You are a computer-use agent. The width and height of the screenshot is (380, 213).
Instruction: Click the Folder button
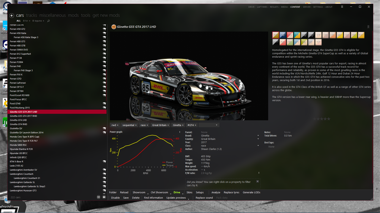pyautogui.click(x=113, y=192)
